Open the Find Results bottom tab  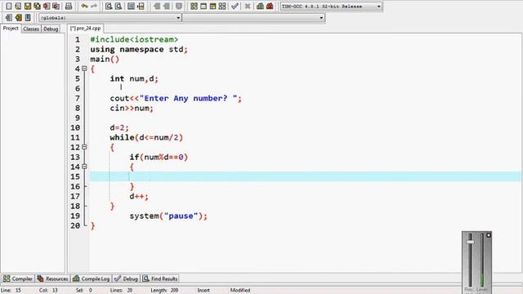tap(160, 278)
